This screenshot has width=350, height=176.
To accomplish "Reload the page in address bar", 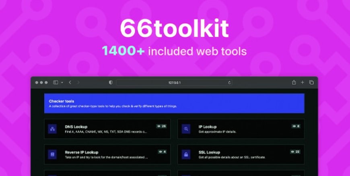I will tap(230, 82).
